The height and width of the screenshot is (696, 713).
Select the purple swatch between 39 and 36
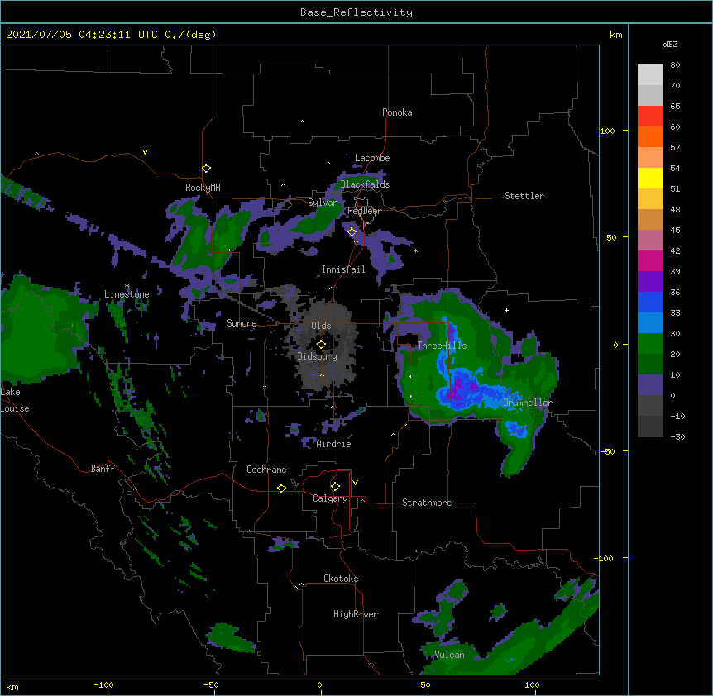650,281
